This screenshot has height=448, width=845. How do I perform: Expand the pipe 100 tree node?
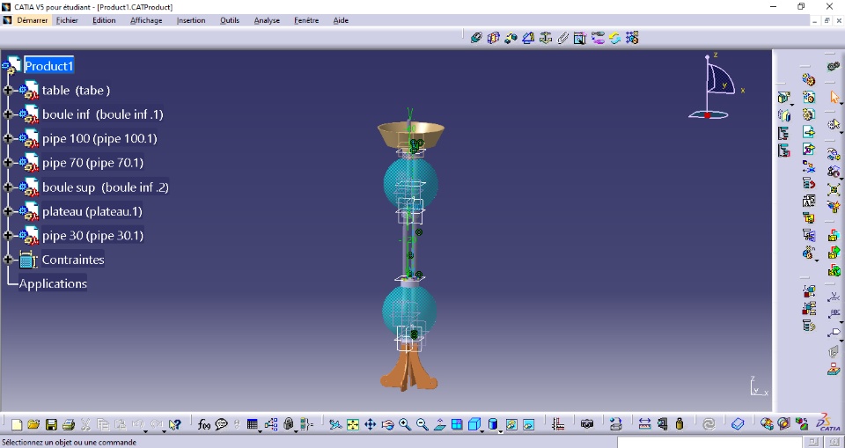[8, 138]
